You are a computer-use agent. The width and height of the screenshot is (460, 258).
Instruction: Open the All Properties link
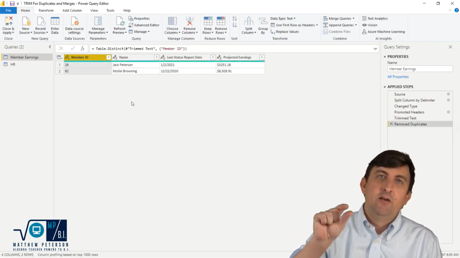pyautogui.click(x=398, y=77)
